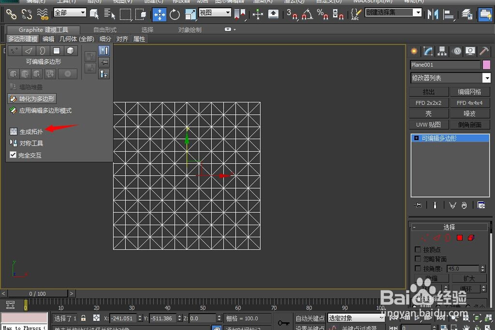Expand 可编辑多边形 stack entry plus sign

click(x=416, y=138)
